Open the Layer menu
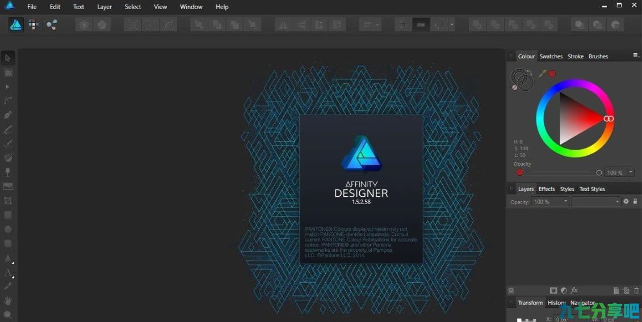Screen dimensions: 642x322 coord(104,7)
